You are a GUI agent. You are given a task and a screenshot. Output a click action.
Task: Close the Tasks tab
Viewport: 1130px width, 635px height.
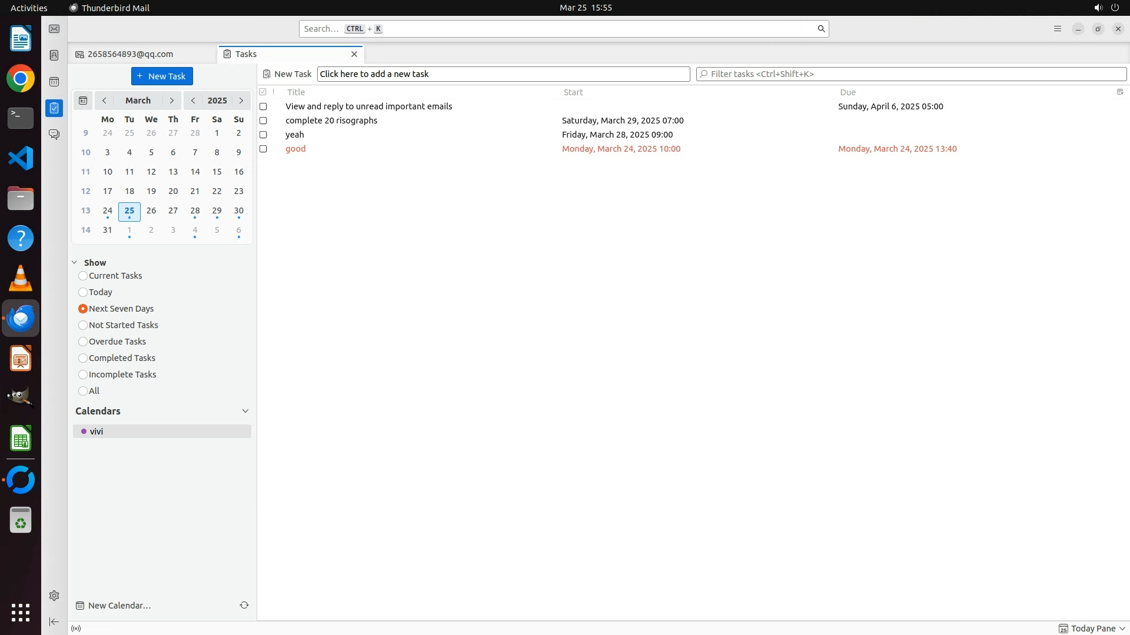tap(354, 54)
